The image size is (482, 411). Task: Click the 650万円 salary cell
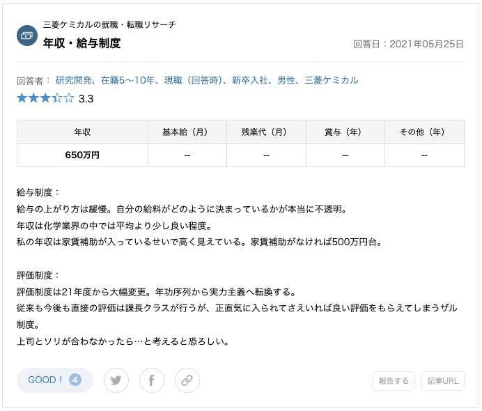click(82, 155)
